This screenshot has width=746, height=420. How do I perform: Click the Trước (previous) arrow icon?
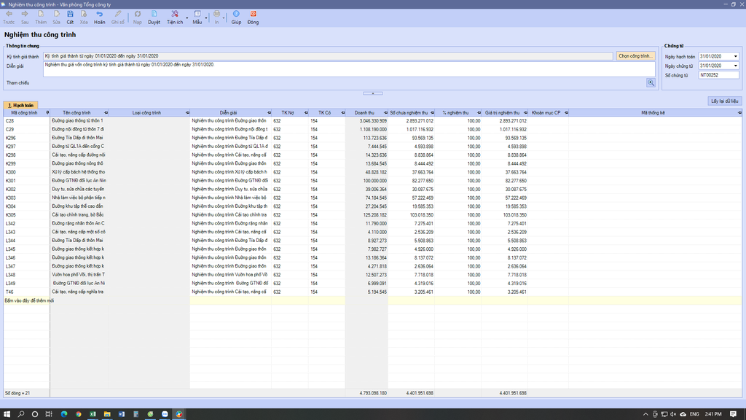(x=9, y=15)
